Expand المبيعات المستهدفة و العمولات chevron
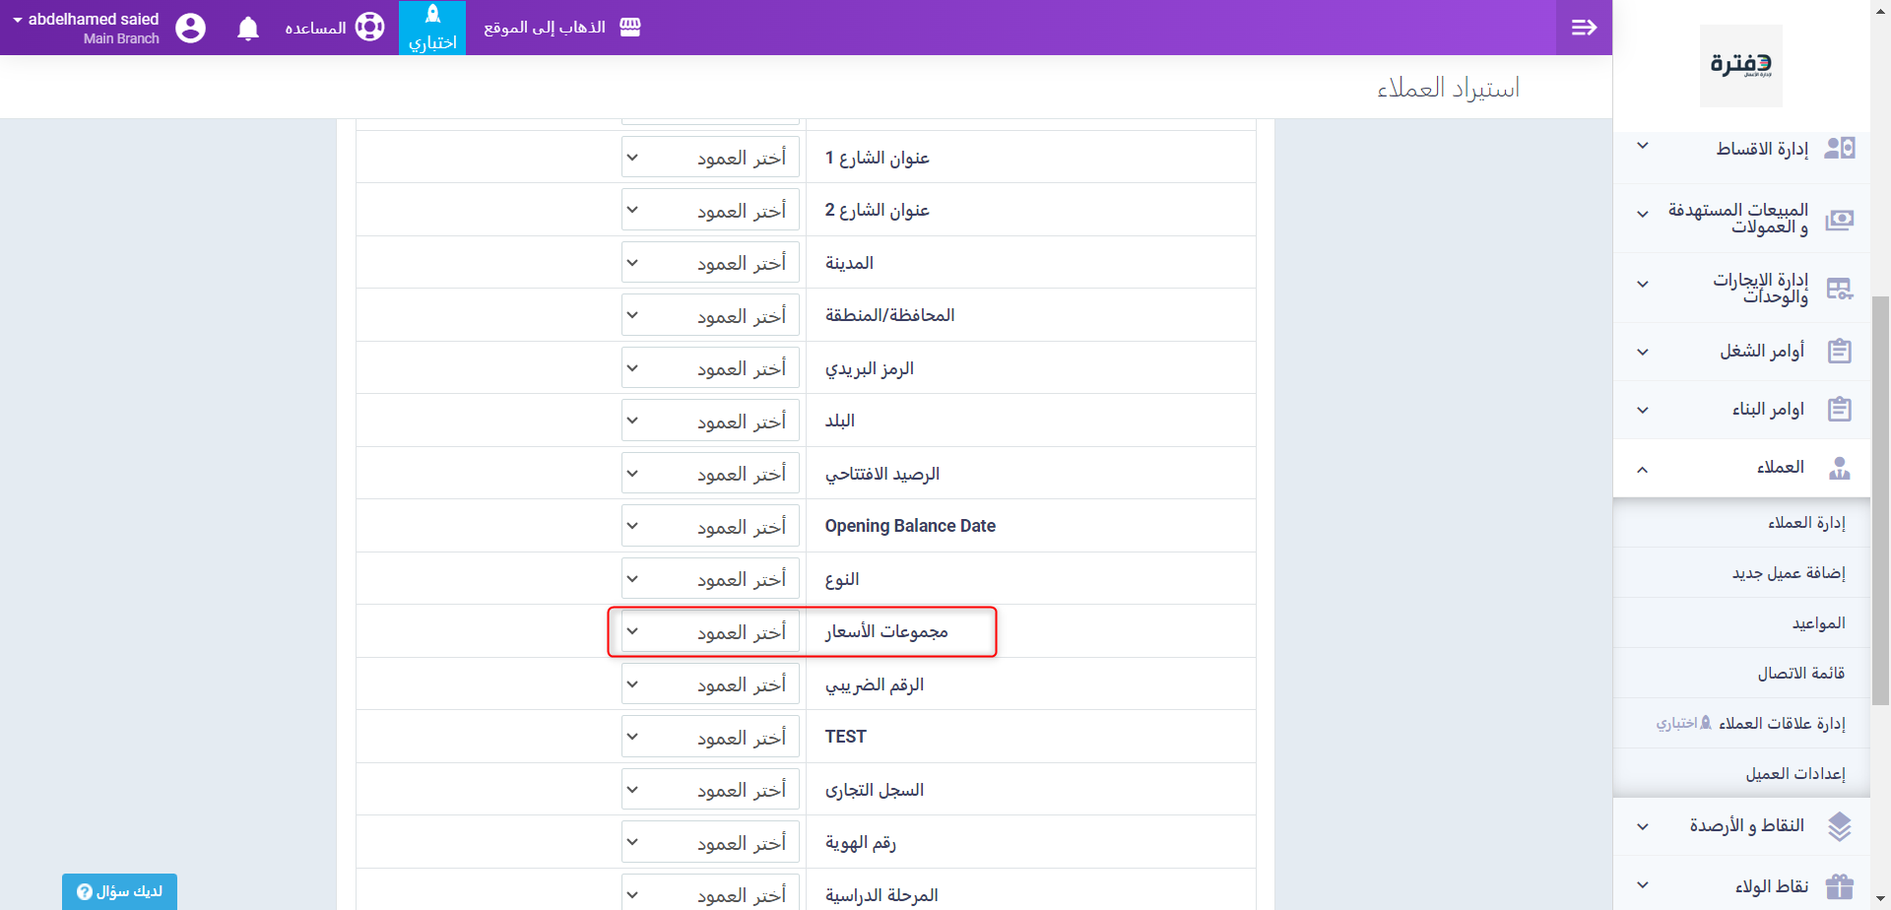1891x910 pixels. click(1643, 214)
